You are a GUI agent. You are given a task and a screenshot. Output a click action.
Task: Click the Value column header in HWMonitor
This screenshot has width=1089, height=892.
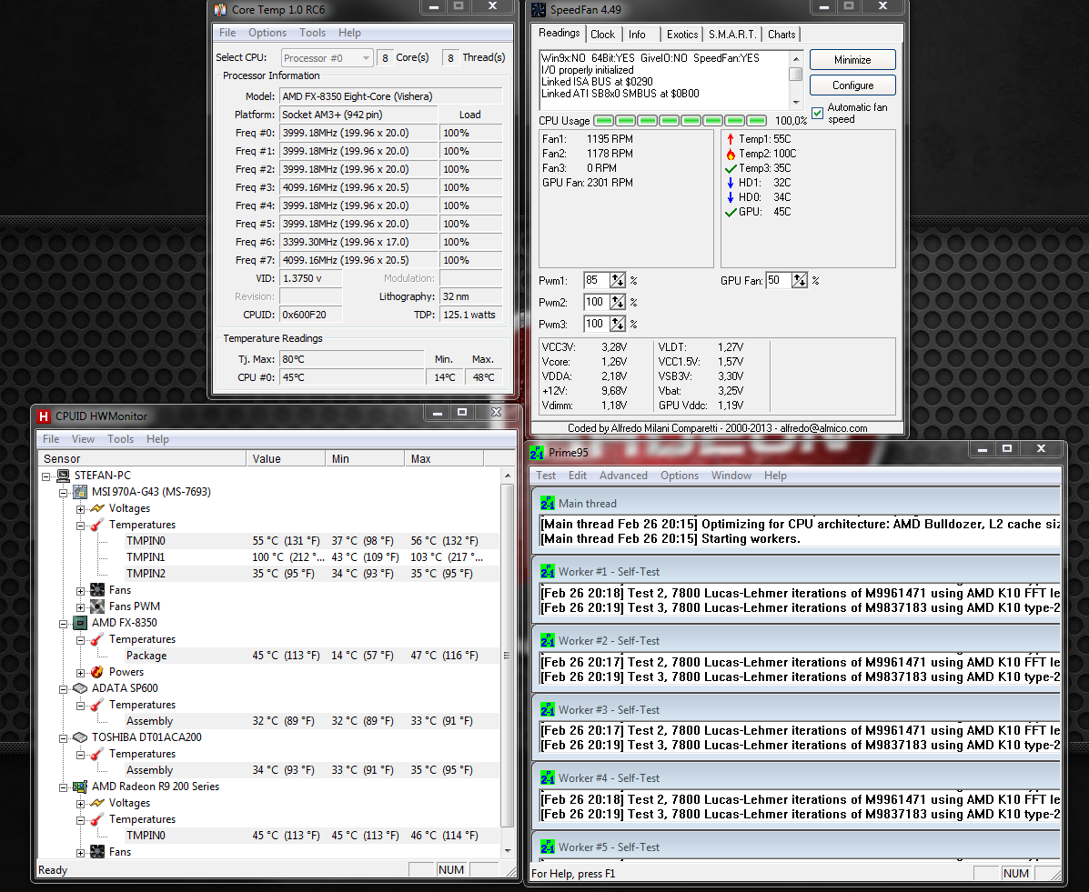(x=286, y=459)
